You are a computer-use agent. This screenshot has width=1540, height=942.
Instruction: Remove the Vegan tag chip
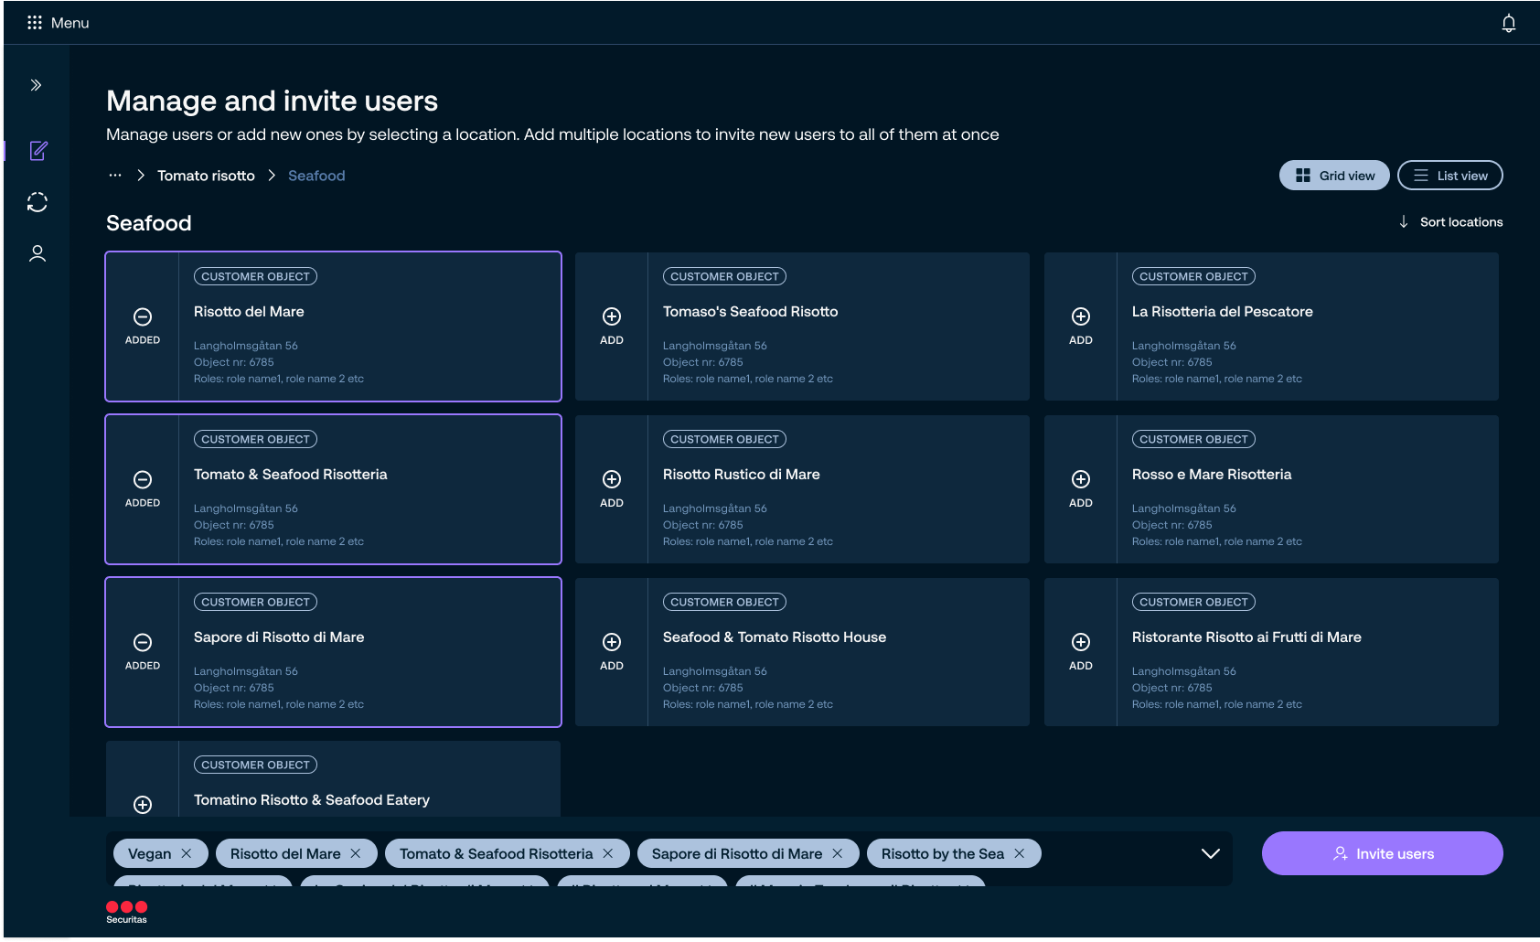pos(187,853)
